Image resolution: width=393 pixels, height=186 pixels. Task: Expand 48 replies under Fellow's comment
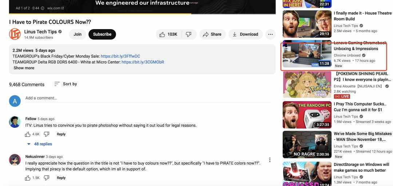(40, 144)
